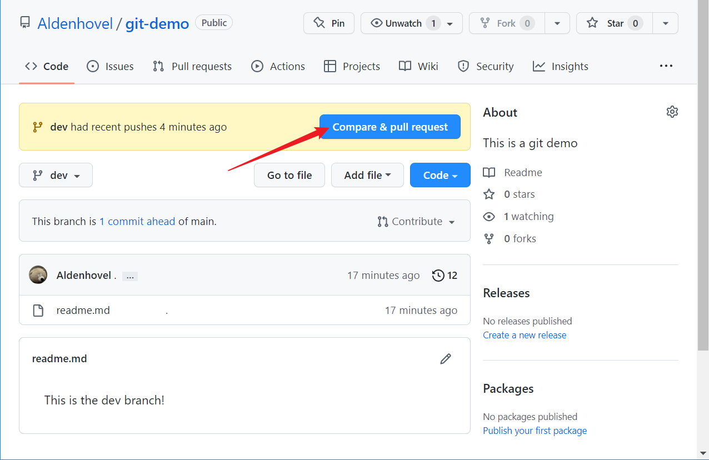Click Go to file button

[289, 175]
